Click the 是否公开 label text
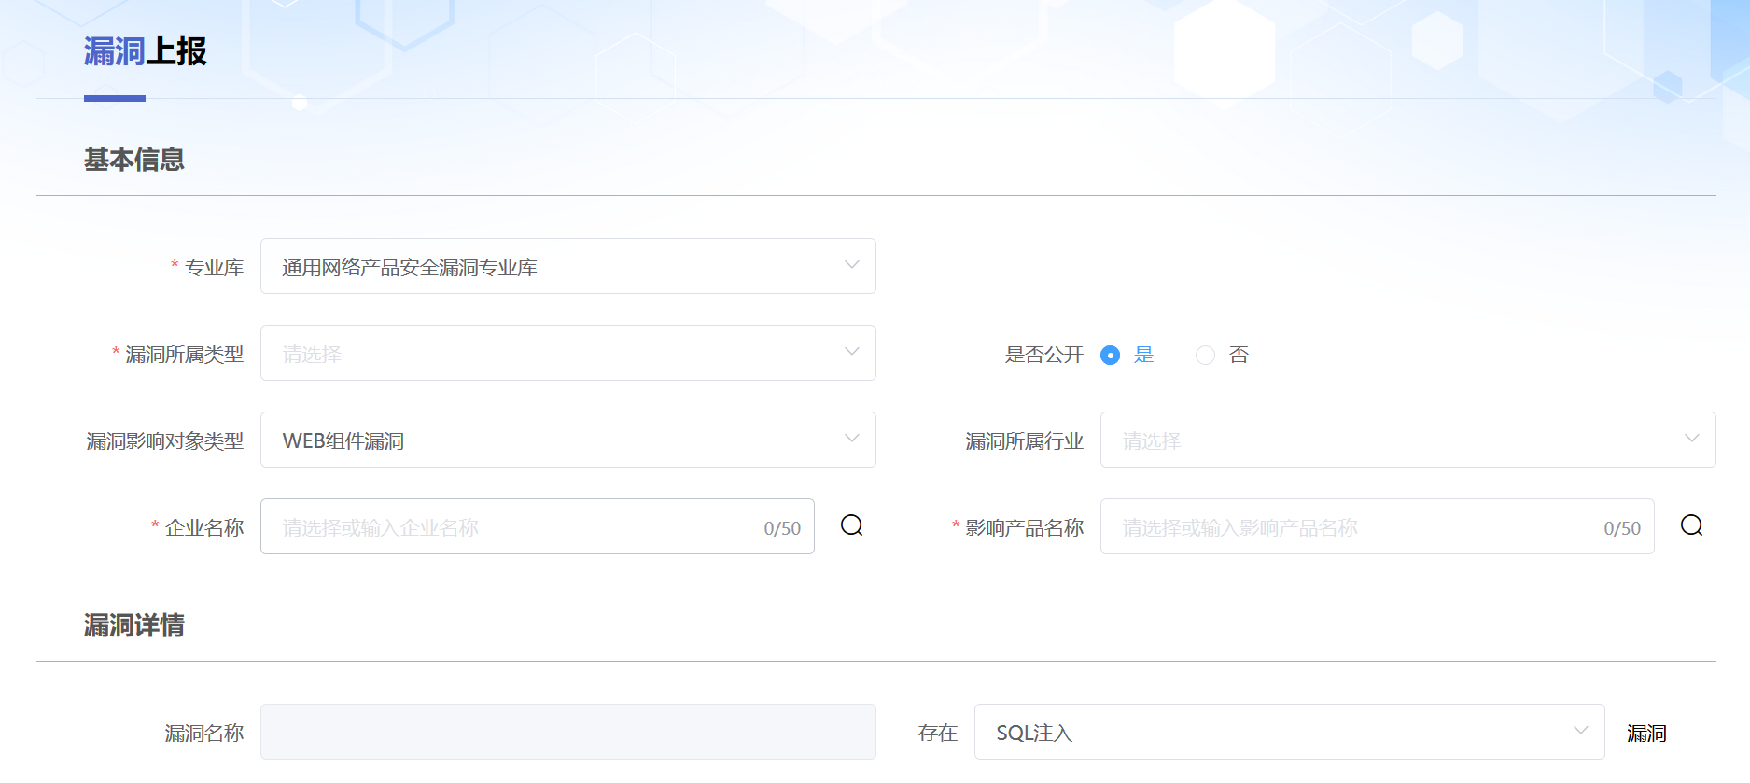The image size is (1750, 783). point(1043,355)
